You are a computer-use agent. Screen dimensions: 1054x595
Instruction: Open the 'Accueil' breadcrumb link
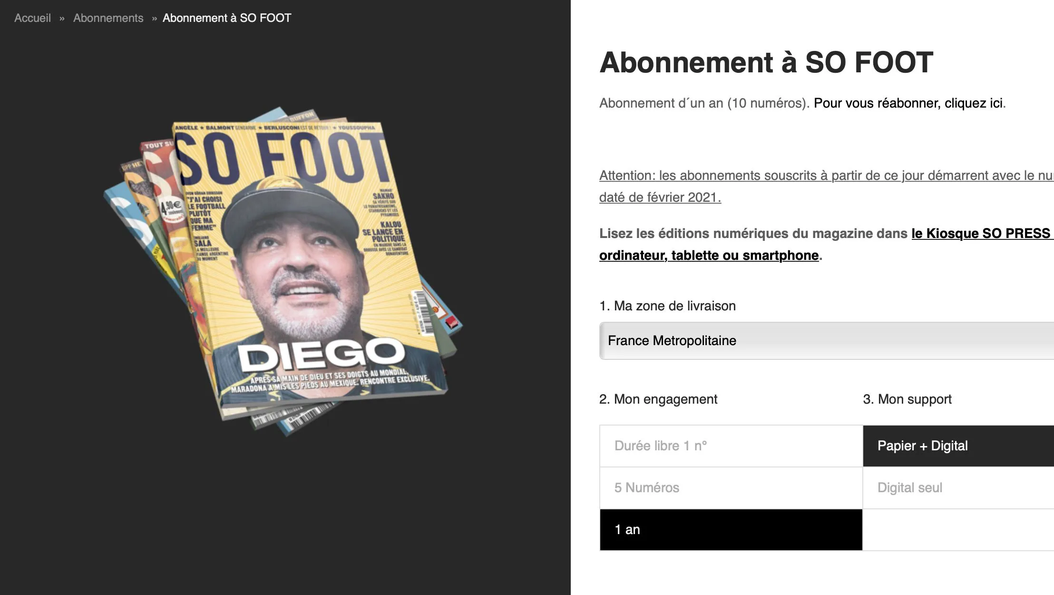(33, 18)
